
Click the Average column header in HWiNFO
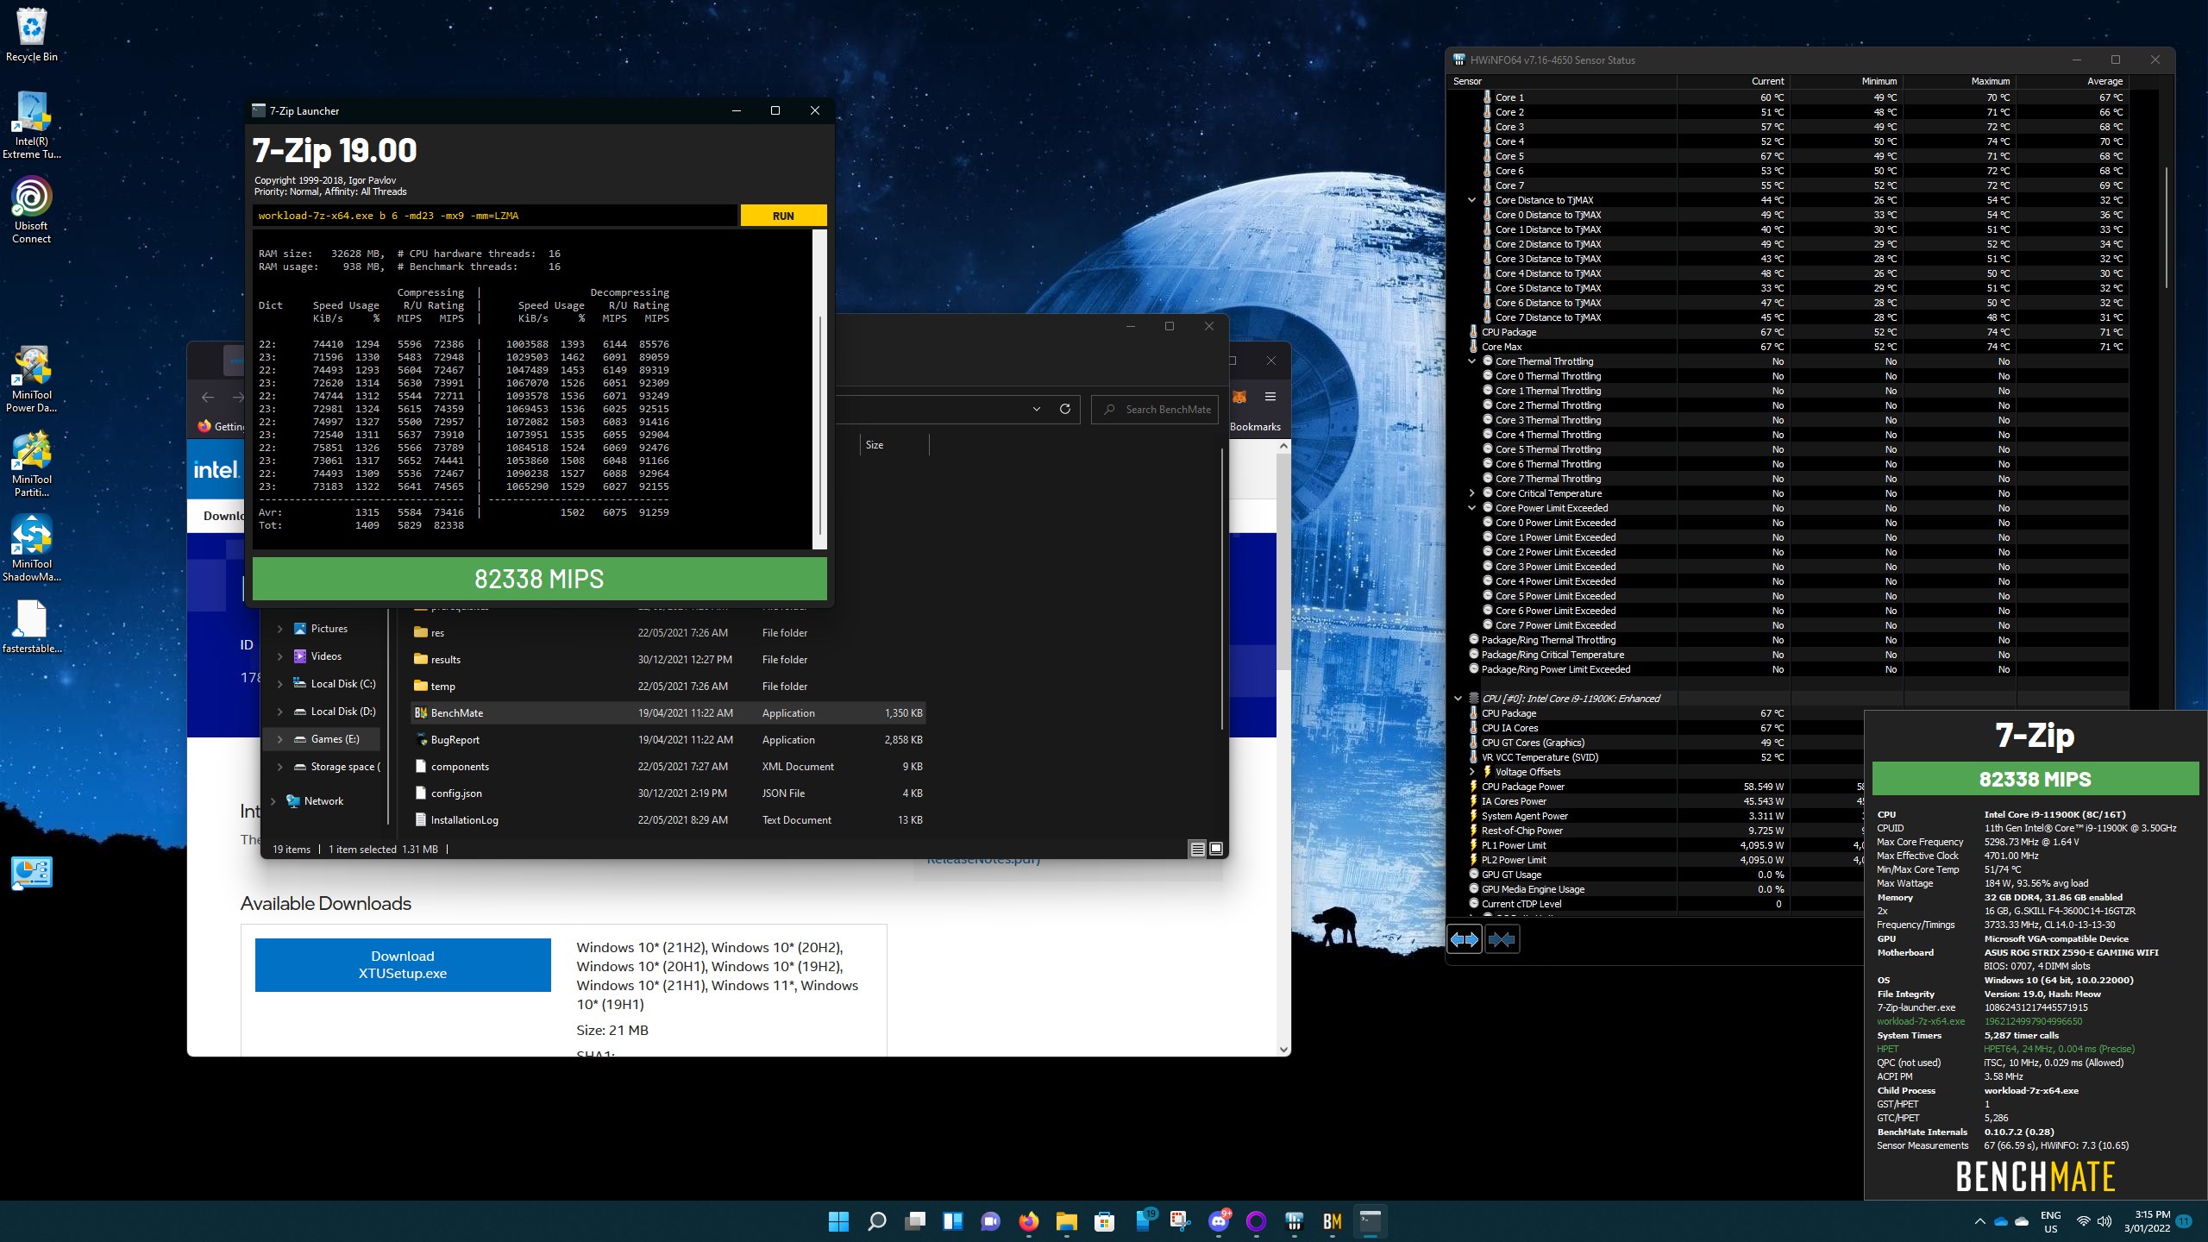click(2072, 81)
